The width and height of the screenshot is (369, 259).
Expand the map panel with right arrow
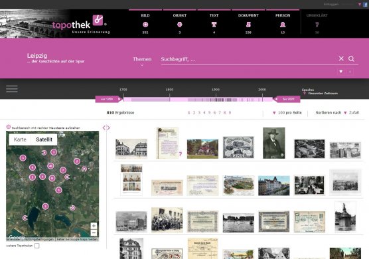click(108, 128)
